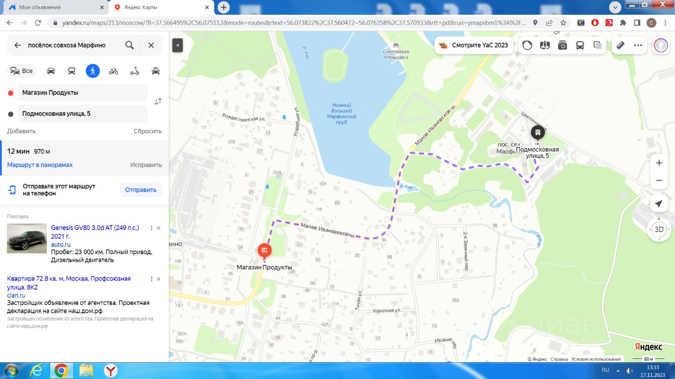Open Маршрут в панорамах link
Image resolution: width=675 pixels, height=379 pixels.
point(40,165)
